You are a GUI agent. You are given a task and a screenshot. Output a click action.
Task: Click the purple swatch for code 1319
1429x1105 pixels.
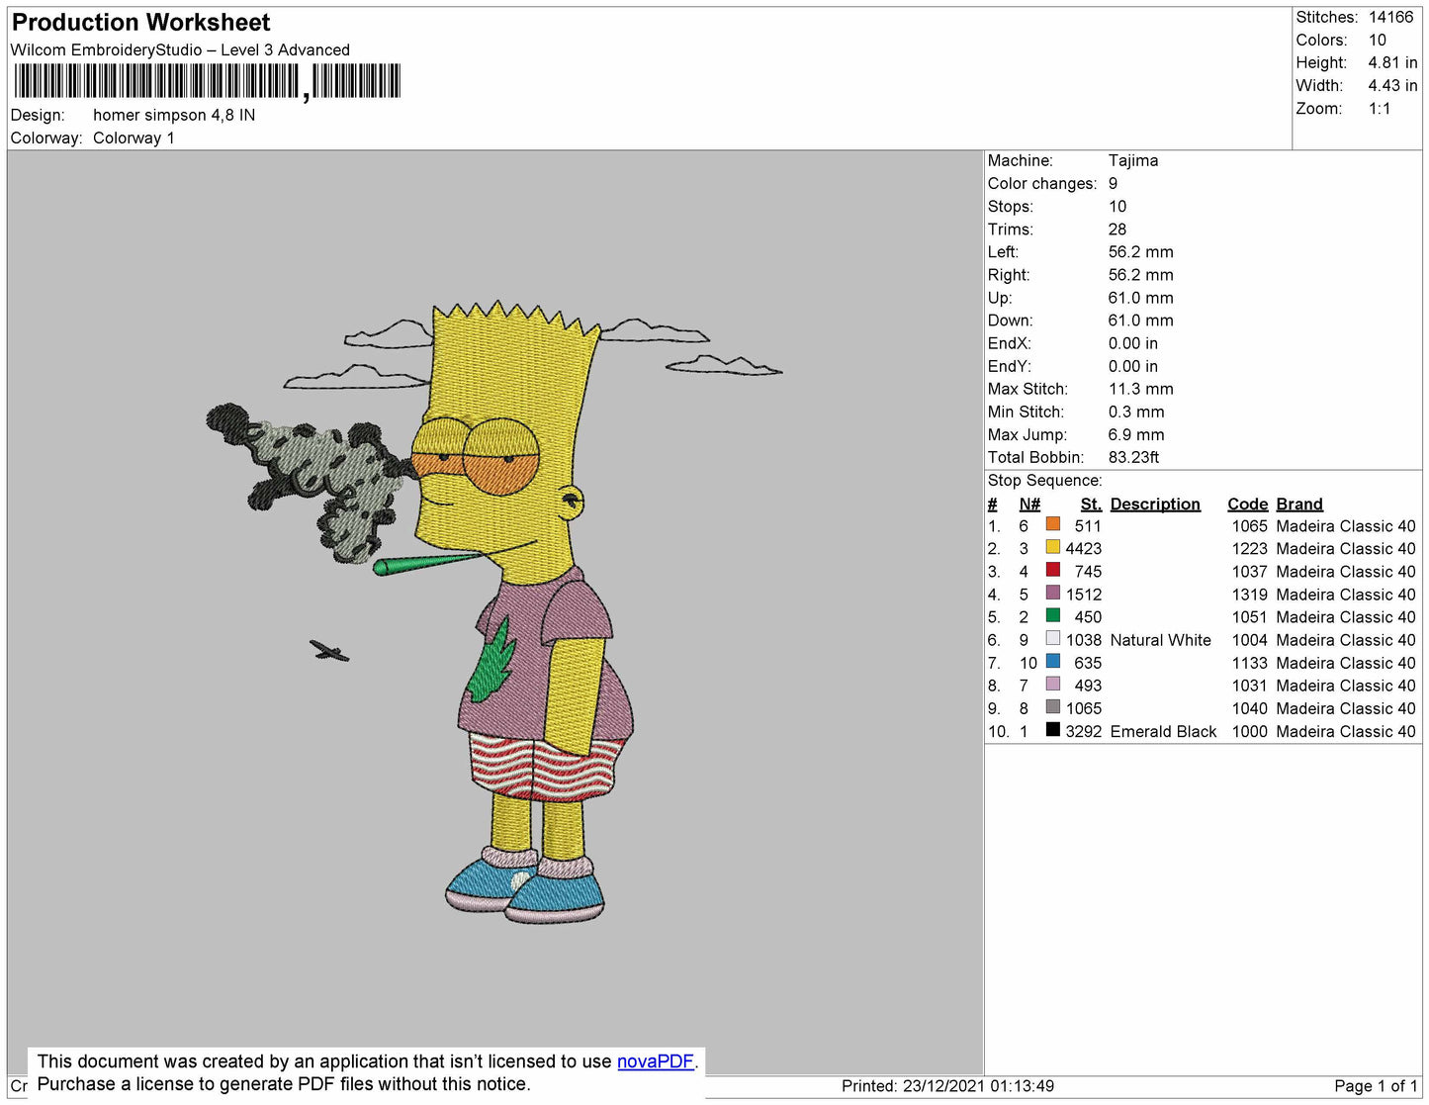point(1053,593)
